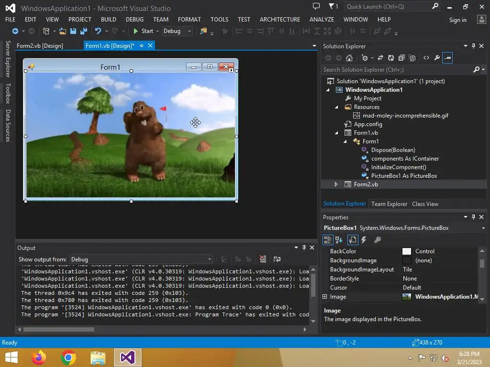Click the PictureBox smart tag arrow
The height and width of the screenshot is (367, 490).
coord(231,70)
